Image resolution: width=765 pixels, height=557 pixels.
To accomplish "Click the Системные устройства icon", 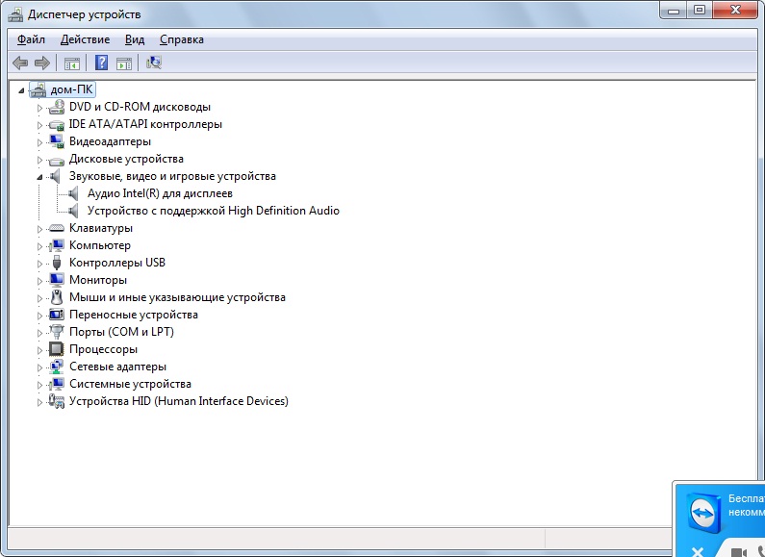I will pyautogui.click(x=57, y=384).
